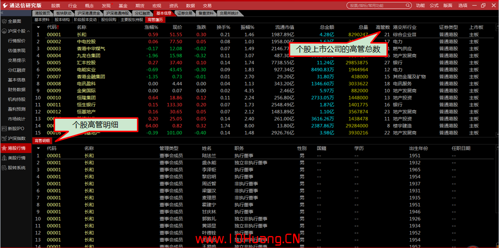Open the 宏观 menu

coord(157,5)
